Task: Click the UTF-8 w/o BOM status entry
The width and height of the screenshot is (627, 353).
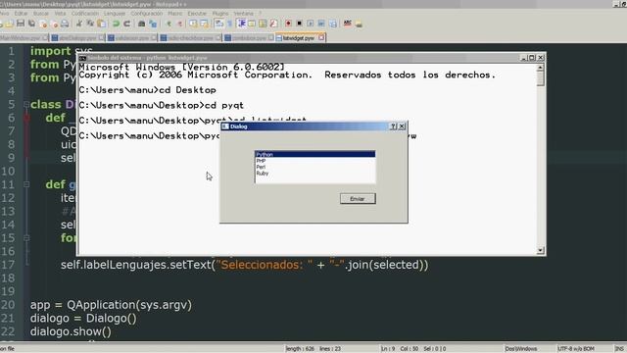Action: click(576, 349)
